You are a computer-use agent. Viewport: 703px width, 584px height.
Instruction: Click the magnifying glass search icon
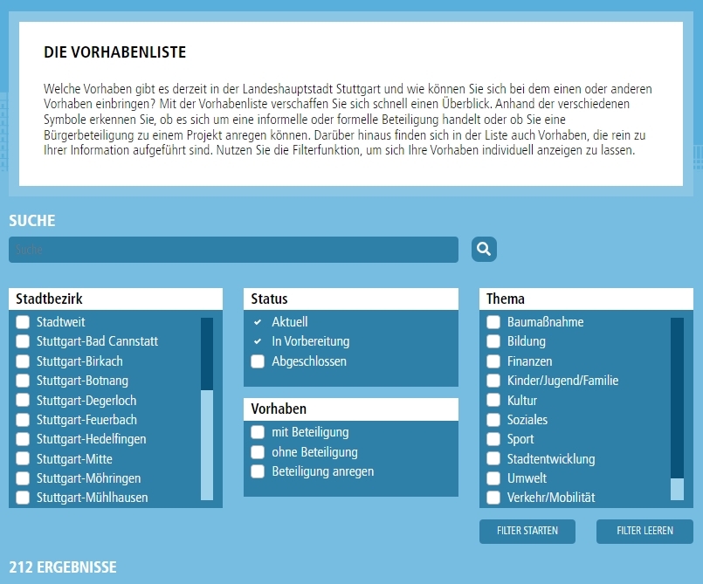pyautogui.click(x=484, y=250)
